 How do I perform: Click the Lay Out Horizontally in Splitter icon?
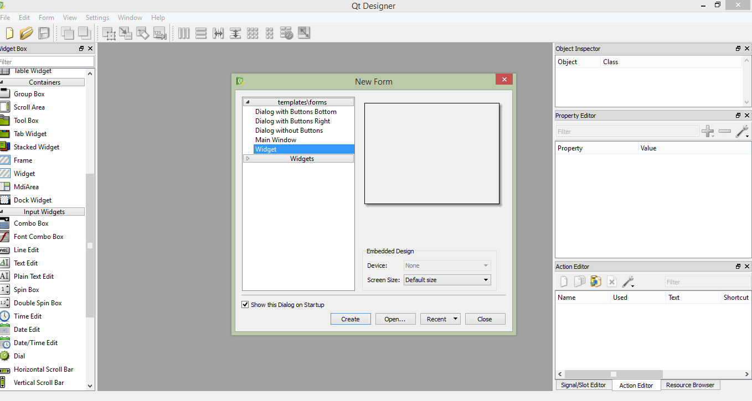pyautogui.click(x=218, y=33)
